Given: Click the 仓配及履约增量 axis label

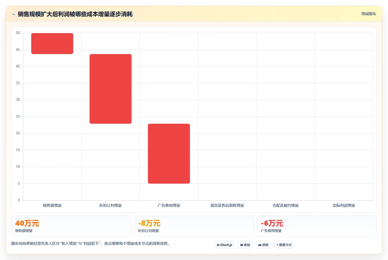Looking at the screenshot, I should [x=285, y=205].
